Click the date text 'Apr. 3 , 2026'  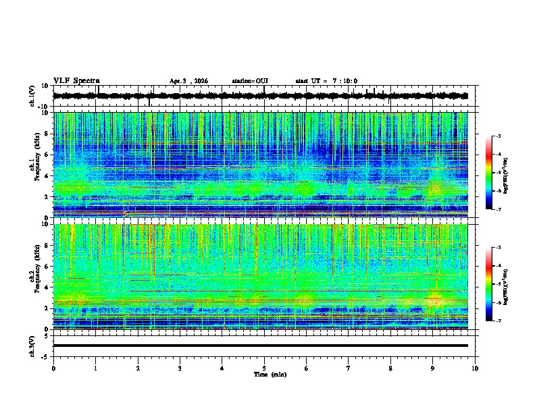click(188, 81)
